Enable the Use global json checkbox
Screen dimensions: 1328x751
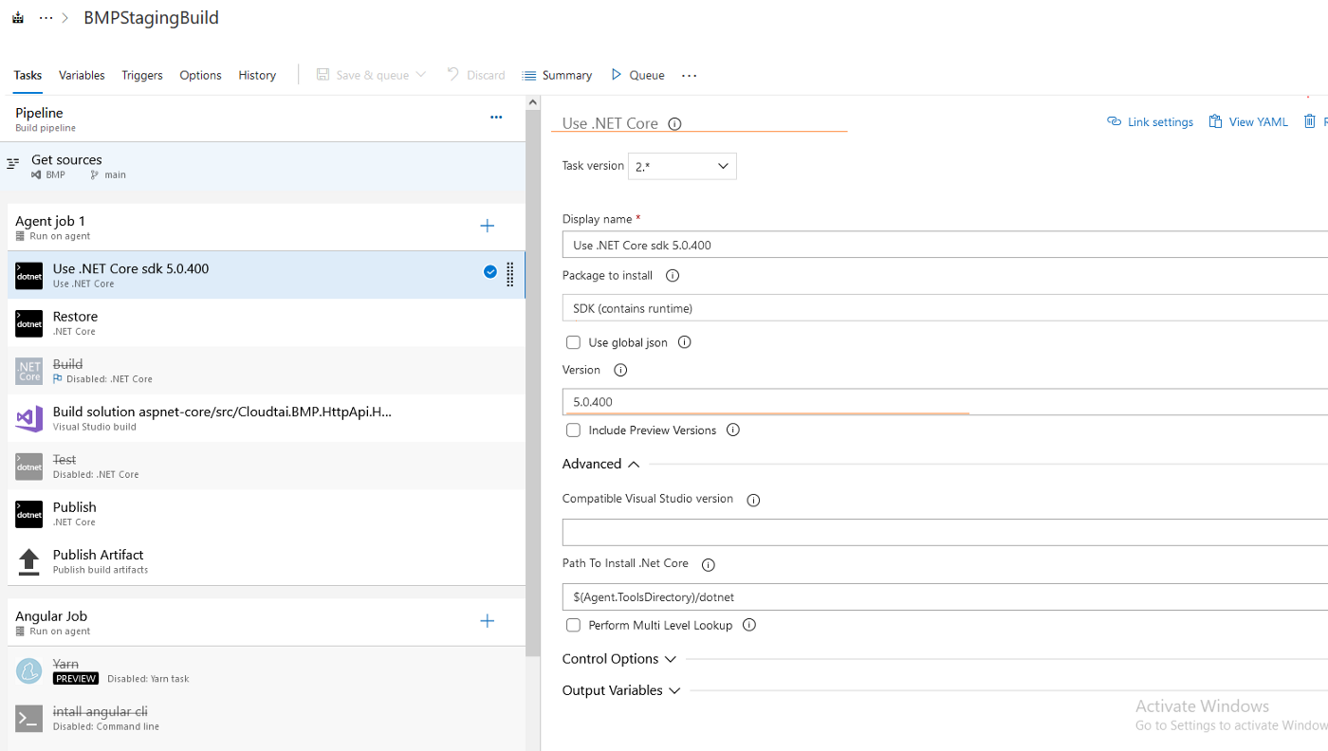[573, 342]
